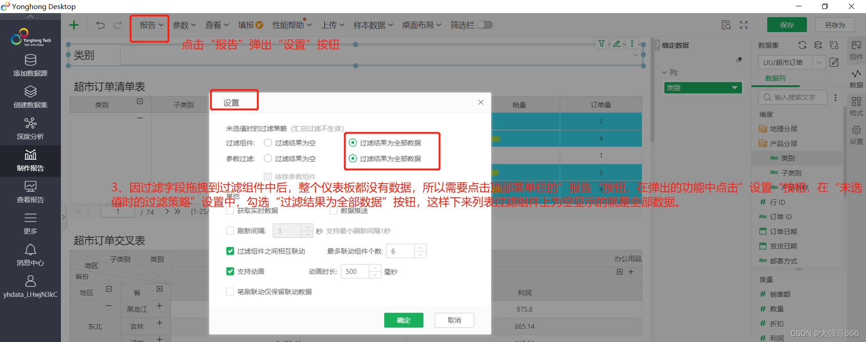Open Message Center (消息中心)
This screenshot has height=342, width=866.
(x=30, y=255)
